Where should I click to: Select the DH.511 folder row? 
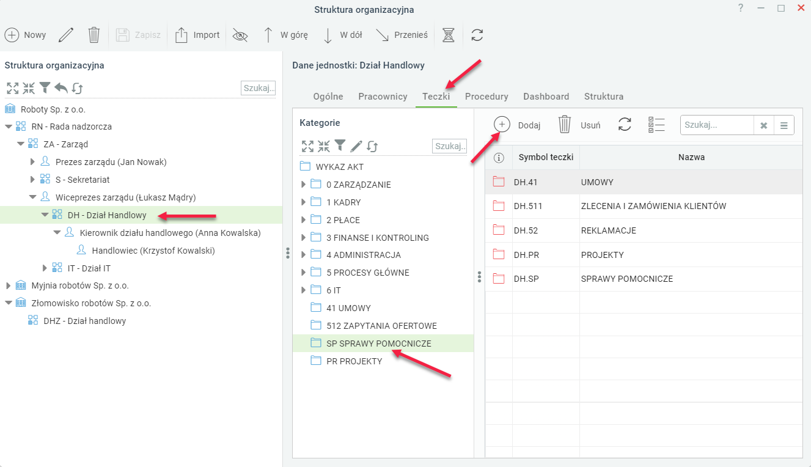pyautogui.click(x=644, y=206)
